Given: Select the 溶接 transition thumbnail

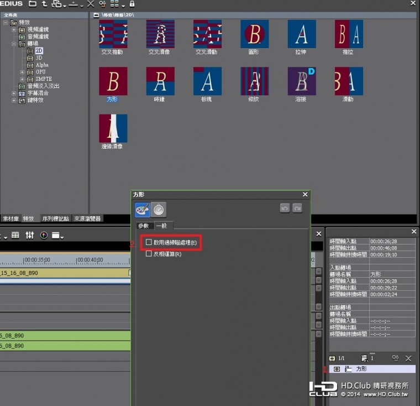Looking at the screenshot, I should tap(302, 81).
